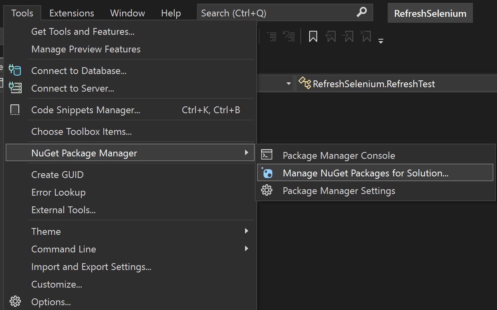Click the blue Manage NuGet Packages icon
This screenshot has height=310, width=497.
267,173
